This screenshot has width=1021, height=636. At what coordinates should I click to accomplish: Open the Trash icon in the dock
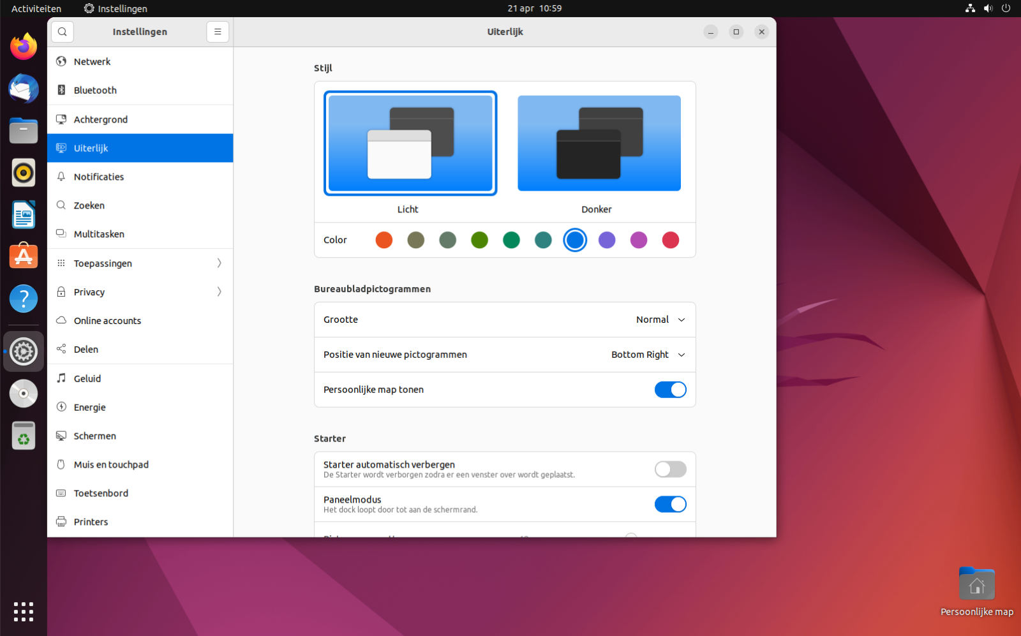click(24, 436)
